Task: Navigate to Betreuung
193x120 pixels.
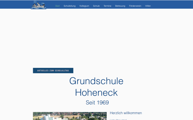Action: point(120,6)
